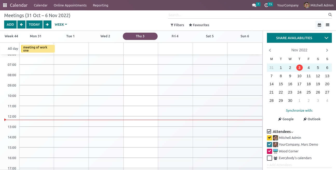The height and width of the screenshot is (170, 336).
Task: Open the conversations messages icon
Action: (254, 5)
